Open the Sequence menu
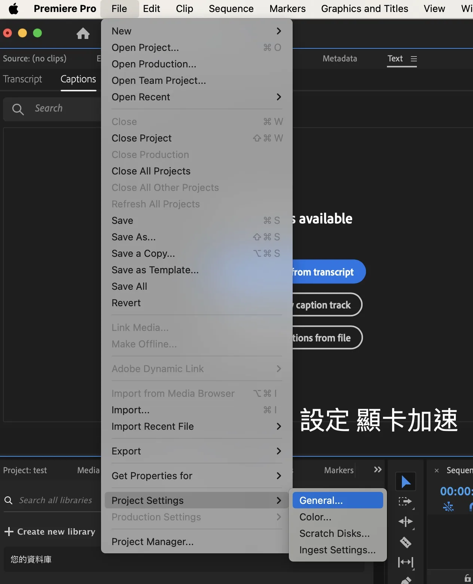The width and height of the screenshot is (473, 584). coord(231,9)
